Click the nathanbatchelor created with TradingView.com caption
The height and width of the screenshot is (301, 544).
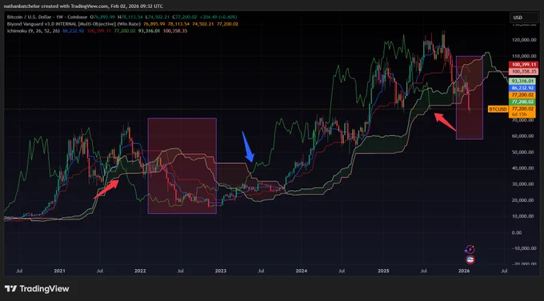point(83,6)
